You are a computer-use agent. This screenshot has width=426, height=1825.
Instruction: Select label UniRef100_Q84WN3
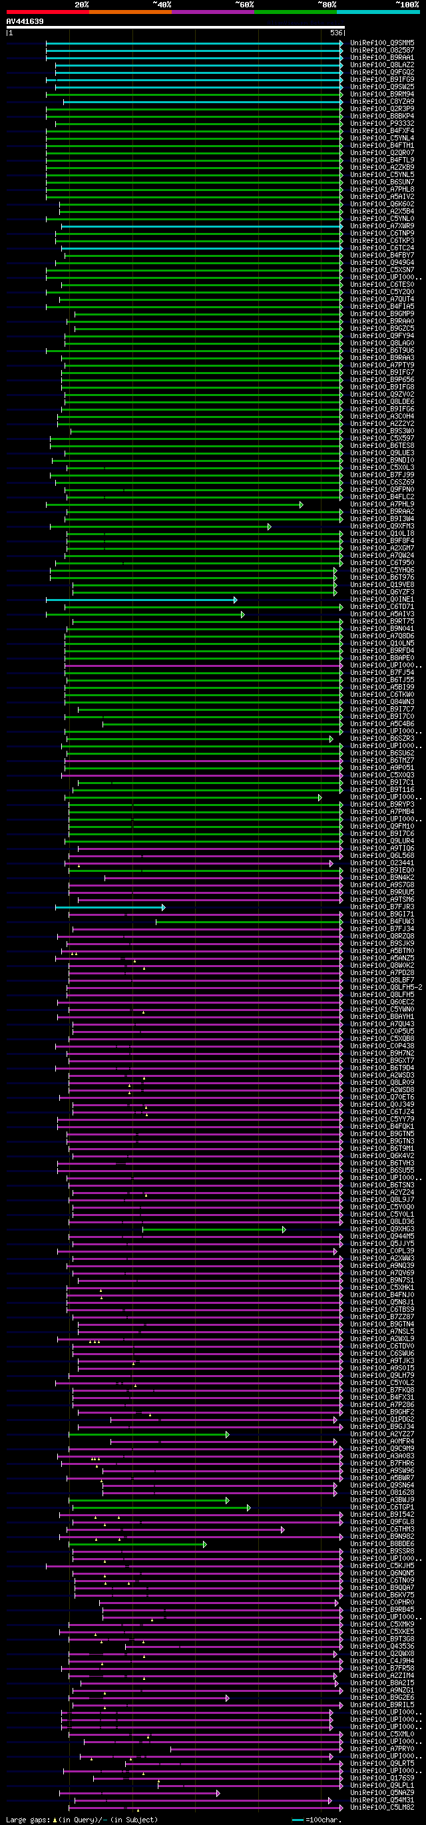[x=382, y=702]
